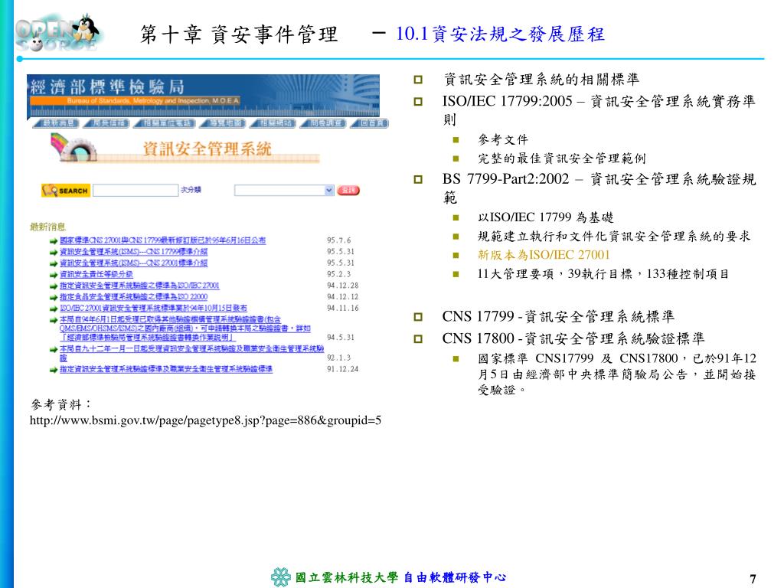
Task: Open the 局長信箱 navigation tab
Action: coord(107,123)
